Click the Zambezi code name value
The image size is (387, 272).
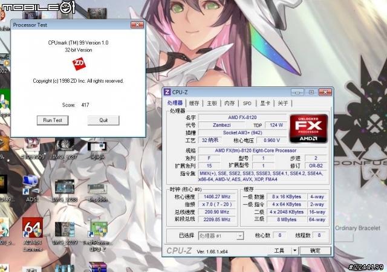tap(222, 125)
